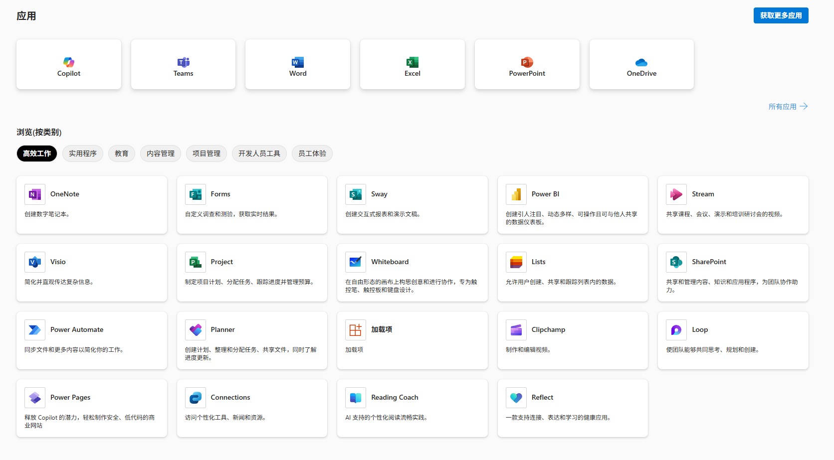Select the 员工体验 category tab
This screenshot has height=460, width=834.
pyautogui.click(x=312, y=153)
